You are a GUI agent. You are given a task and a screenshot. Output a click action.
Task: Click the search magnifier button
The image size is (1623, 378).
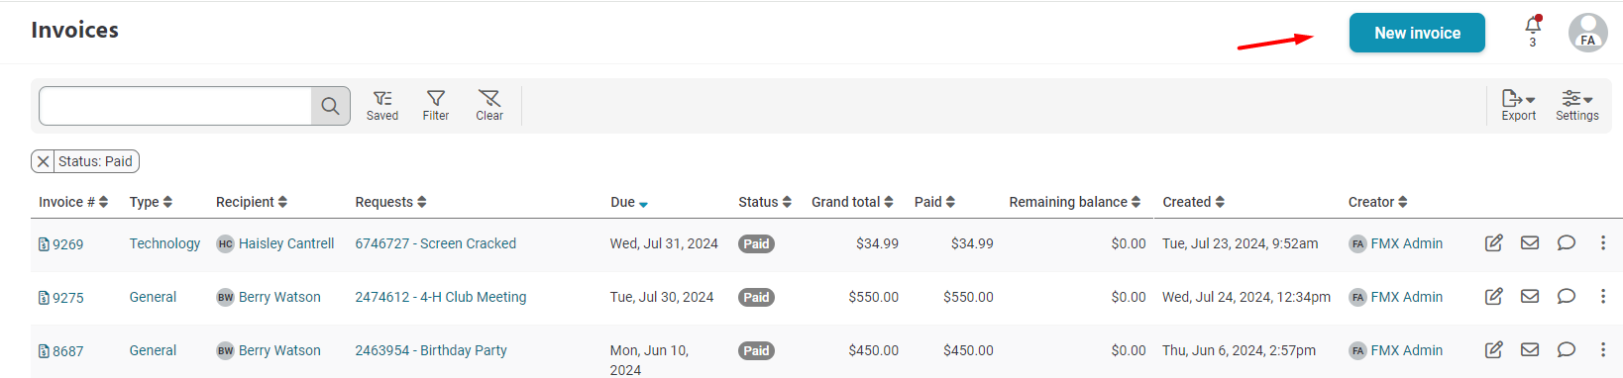(331, 106)
